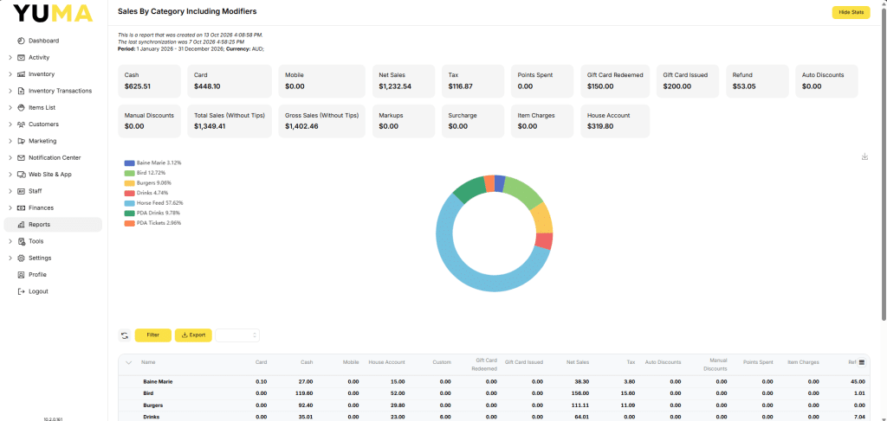Toggle Baine Marie blue legend swatch
Image resolution: width=887 pixels, height=421 pixels.
129,163
